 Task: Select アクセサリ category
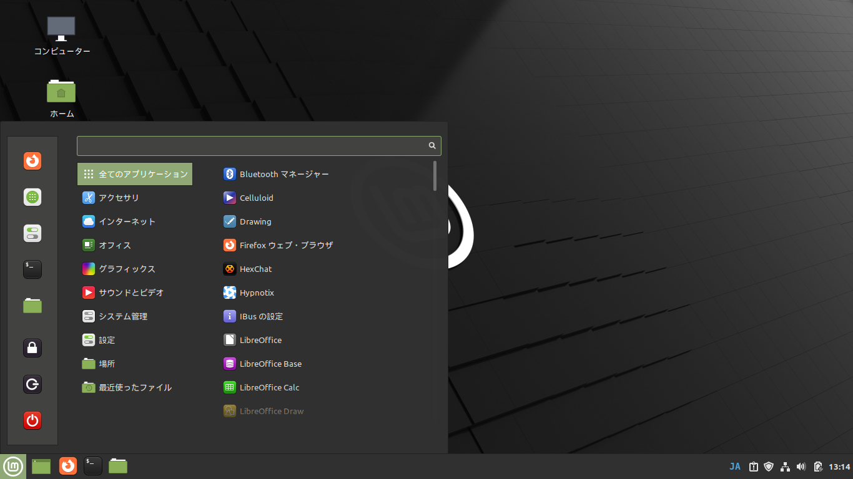(135, 198)
